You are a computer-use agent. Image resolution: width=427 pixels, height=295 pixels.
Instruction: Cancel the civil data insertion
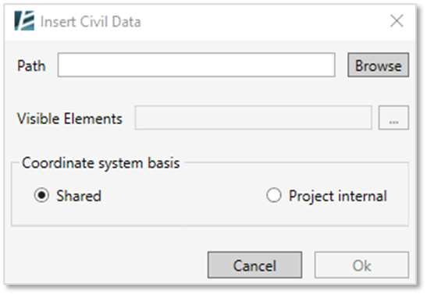254,265
